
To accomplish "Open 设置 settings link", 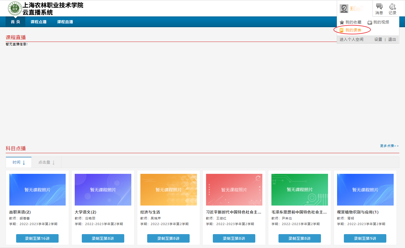I will tap(378, 39).
